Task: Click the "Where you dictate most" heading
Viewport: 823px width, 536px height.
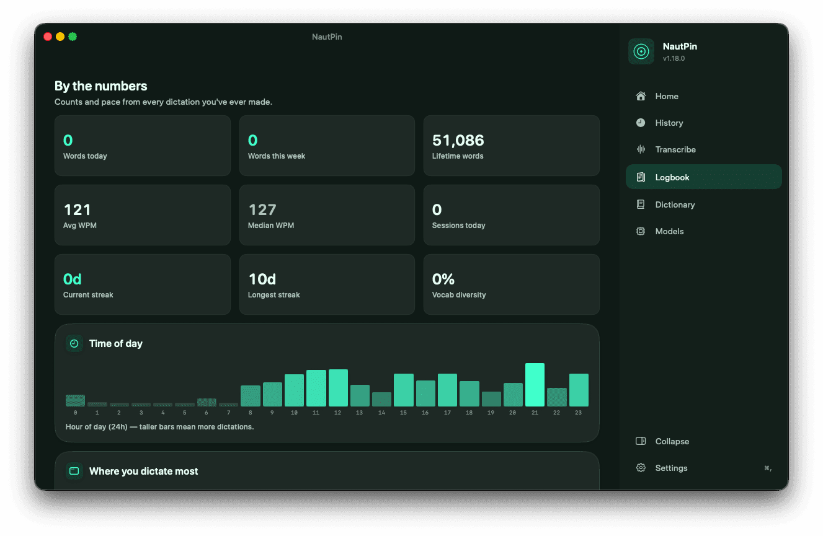Action: click(144, 471)
